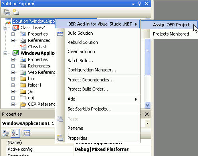Select References under WindowsApplication project
Screen dimensions: 198x156
(39, 66)
